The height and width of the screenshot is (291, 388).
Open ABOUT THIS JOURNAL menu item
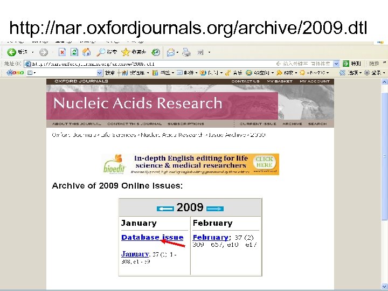(77, 124)
